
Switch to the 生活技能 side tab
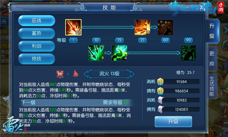[212, 86]
